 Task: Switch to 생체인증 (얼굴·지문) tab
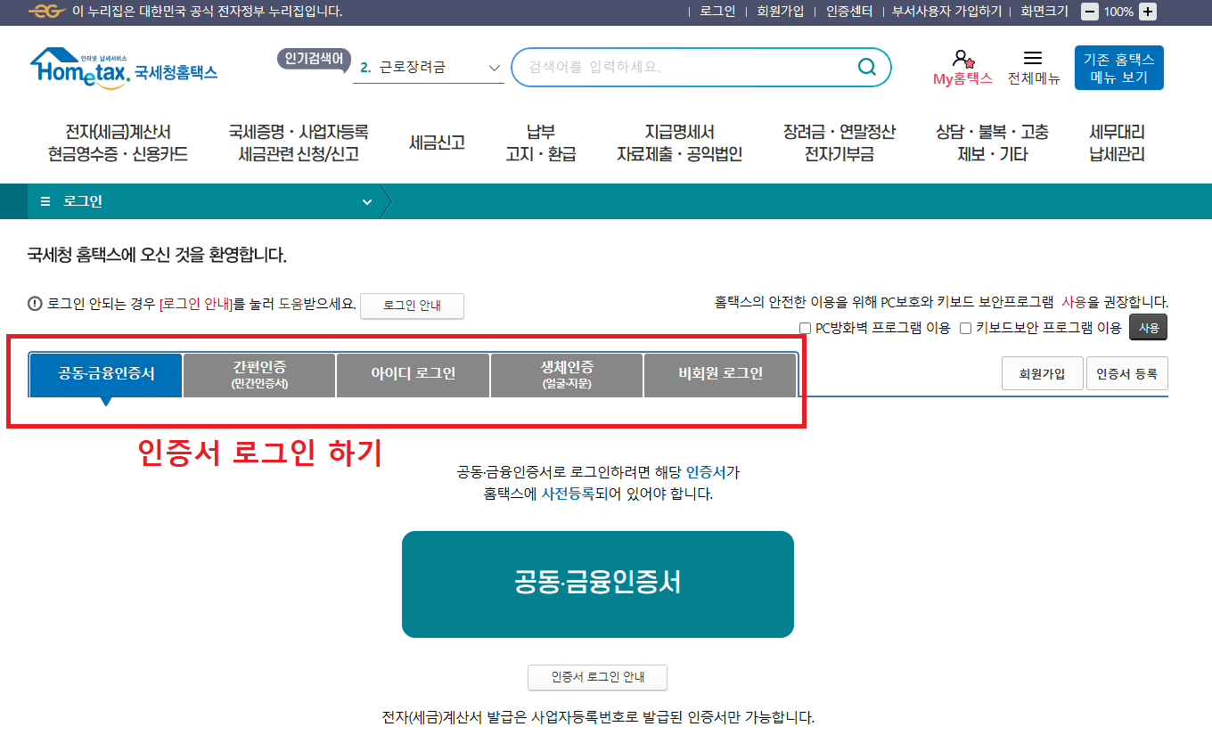(567, 375)
